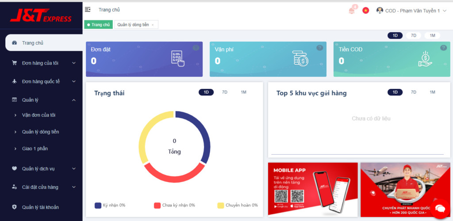453x221 pixels.
Task: Click the help icon on Đơn đặt card
Action: click(196, 48)
